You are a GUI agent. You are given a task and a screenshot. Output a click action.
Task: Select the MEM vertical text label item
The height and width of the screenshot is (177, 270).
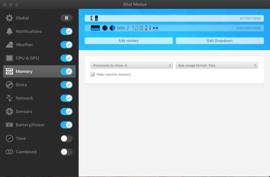tap(91, 18)
